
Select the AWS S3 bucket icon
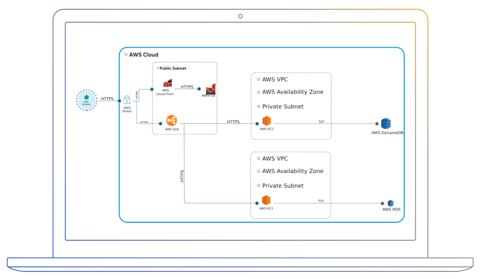211,88
